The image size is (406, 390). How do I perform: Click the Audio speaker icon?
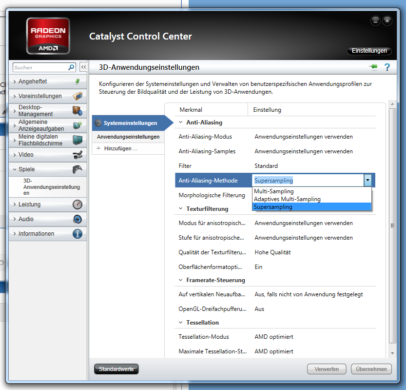click(77, 219)
